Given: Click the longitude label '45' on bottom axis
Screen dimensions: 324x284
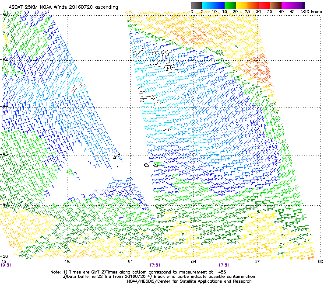Looking at the screenshot, I should [4, 262].
